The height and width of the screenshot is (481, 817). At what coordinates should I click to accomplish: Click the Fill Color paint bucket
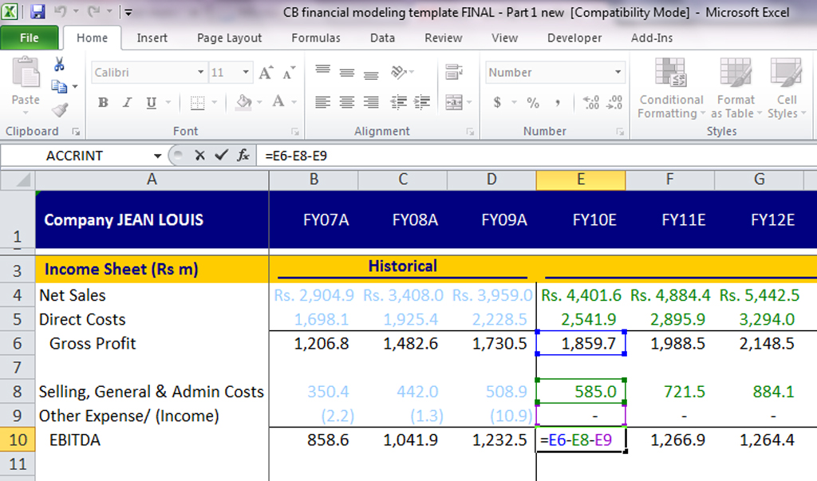click(x=243, y=103)
